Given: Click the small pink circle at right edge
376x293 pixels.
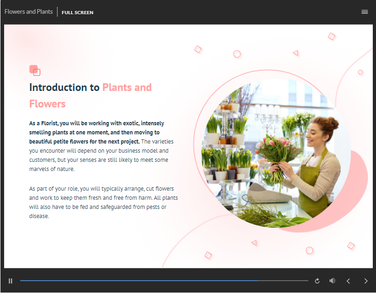Looking at the screenshot, I should pyautogui.click(x=360, y=72).
